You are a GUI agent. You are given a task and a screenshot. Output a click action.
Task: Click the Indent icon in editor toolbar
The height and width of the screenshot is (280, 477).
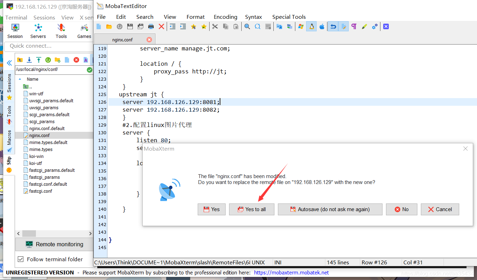(183, 26)
